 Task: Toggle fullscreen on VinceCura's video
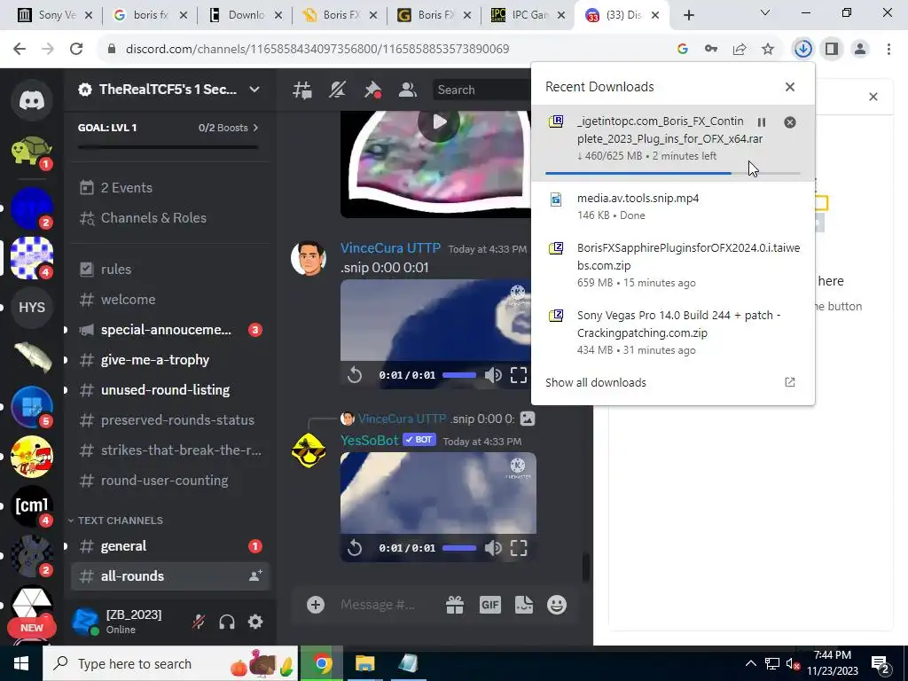[x=519, y=375]
